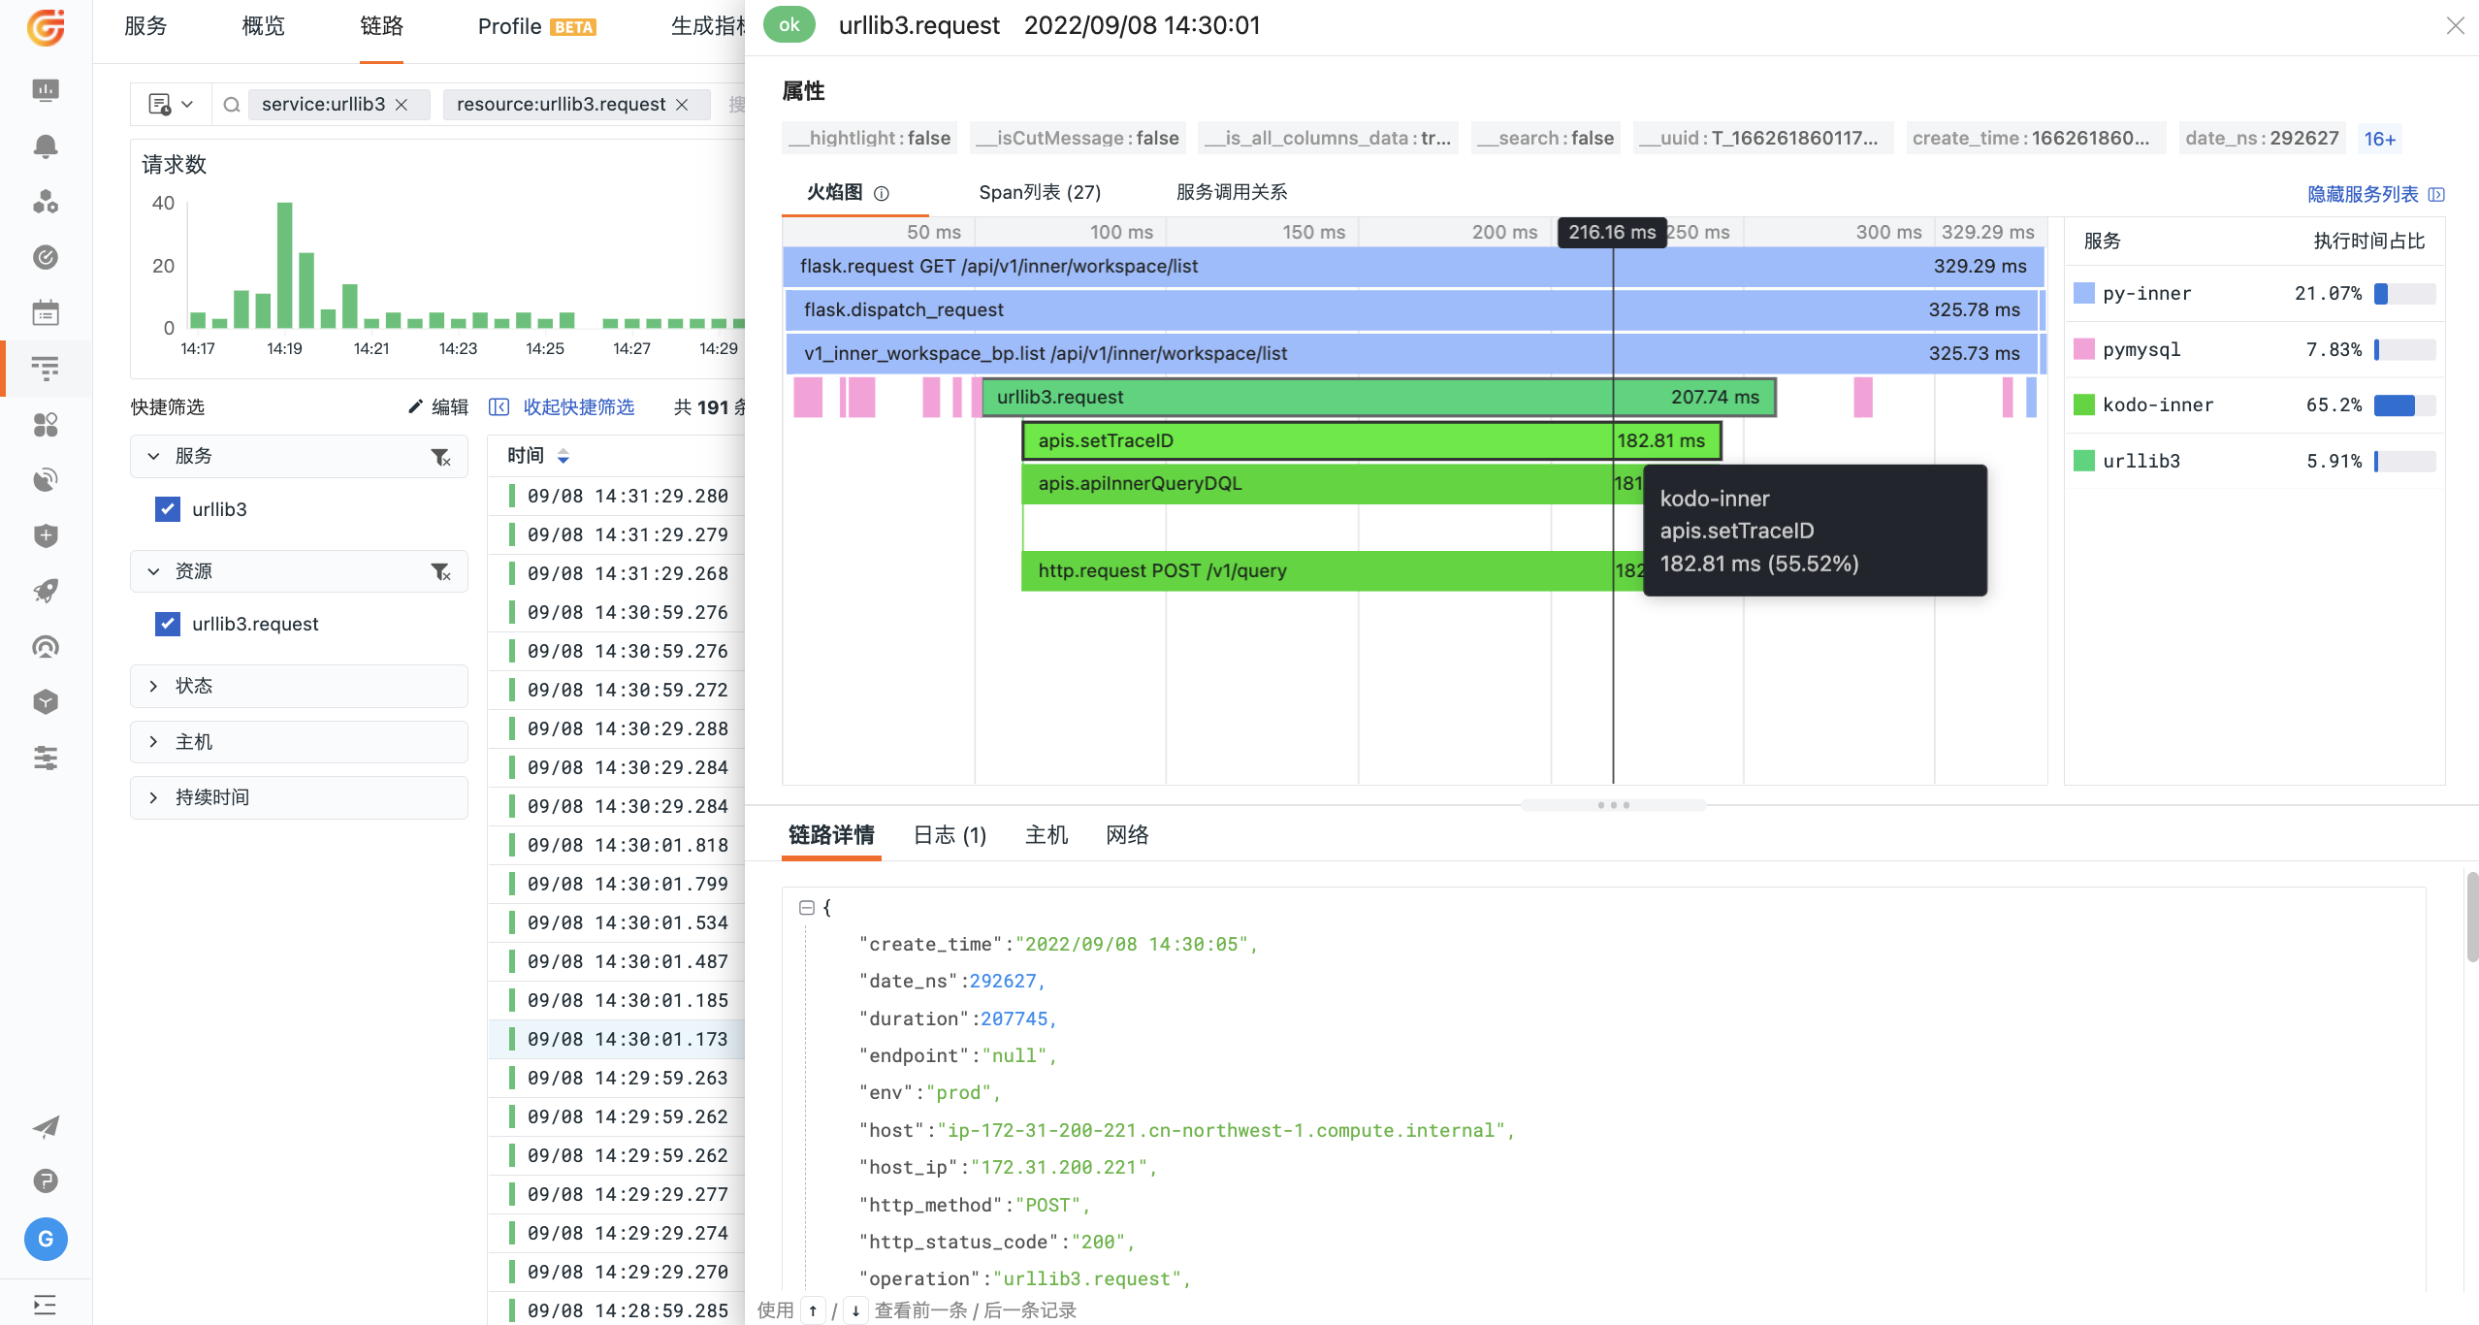Remove the resource:urllib3.request filter tag

pyautogui.click(x=682, y=105)
